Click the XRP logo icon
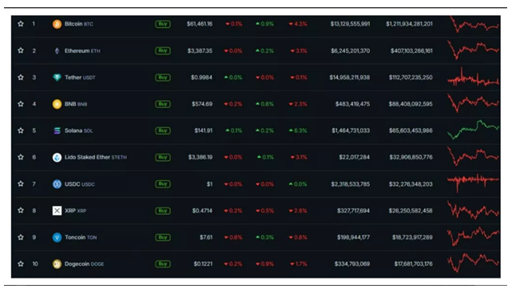 [56, 211]
